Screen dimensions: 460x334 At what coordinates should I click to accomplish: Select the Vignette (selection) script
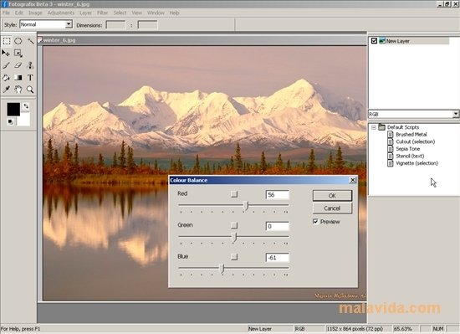coord(417,163)
